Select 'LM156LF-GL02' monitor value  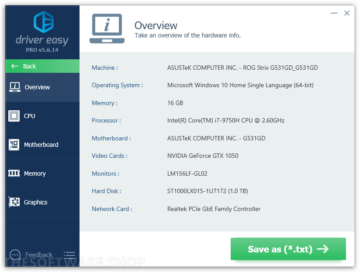coord(187,173)
